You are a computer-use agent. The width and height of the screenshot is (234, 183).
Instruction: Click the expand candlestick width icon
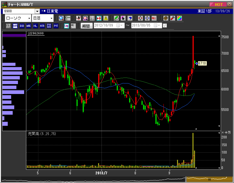point(140,18)
